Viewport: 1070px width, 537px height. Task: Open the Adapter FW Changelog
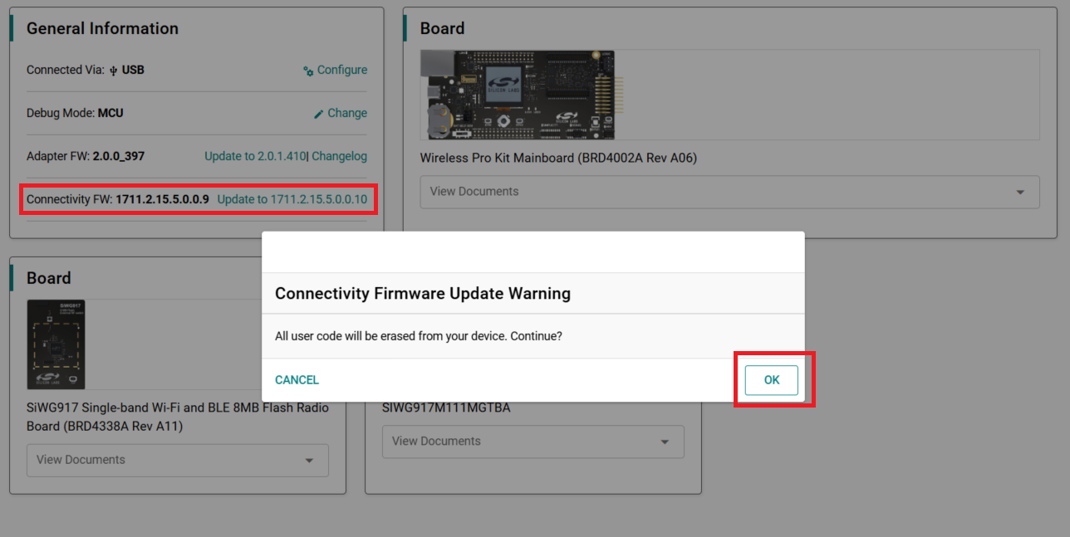tap(339, 156)
